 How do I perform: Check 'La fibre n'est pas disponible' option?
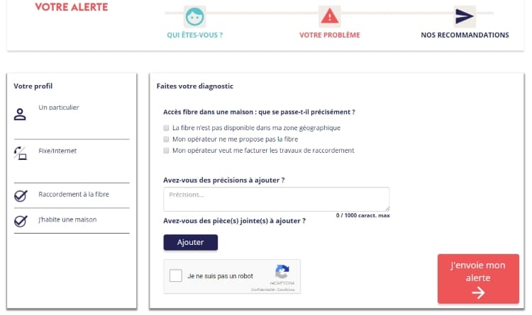pyautogui.click(x=166, y=128)
